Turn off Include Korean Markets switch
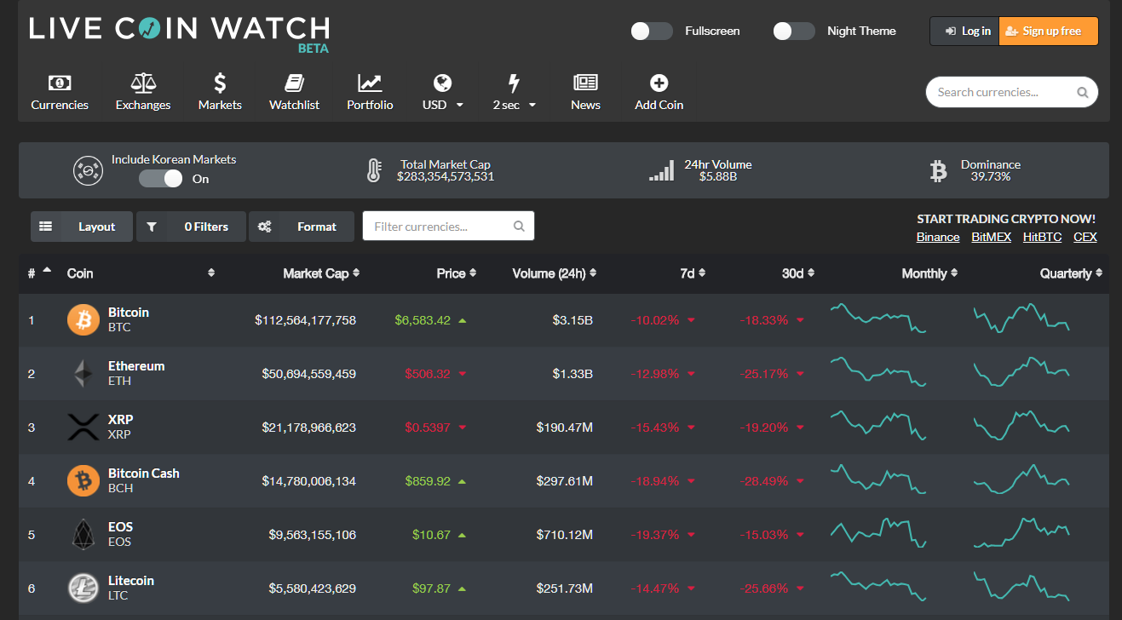 point(161,178)
